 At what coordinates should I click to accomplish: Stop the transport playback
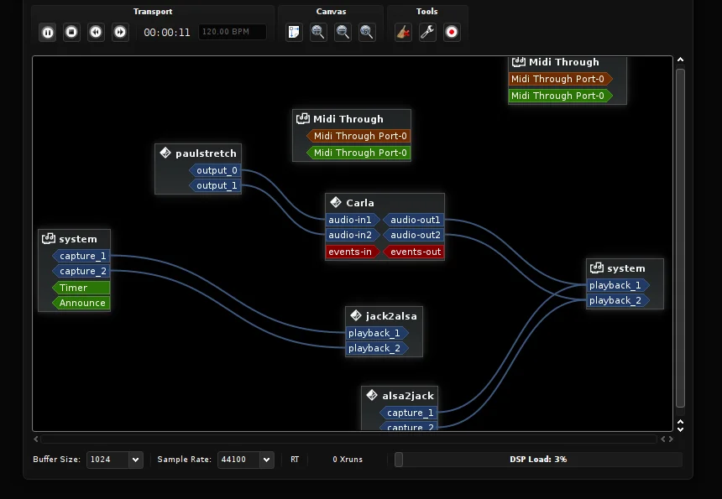tap(71, 32)
